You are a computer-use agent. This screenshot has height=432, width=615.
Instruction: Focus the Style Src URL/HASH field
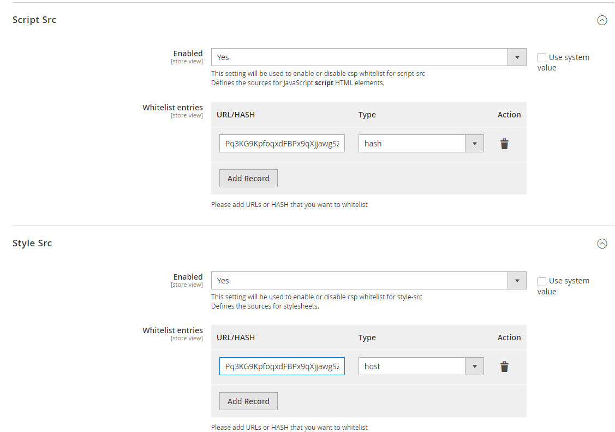click(x=282, y=366)
